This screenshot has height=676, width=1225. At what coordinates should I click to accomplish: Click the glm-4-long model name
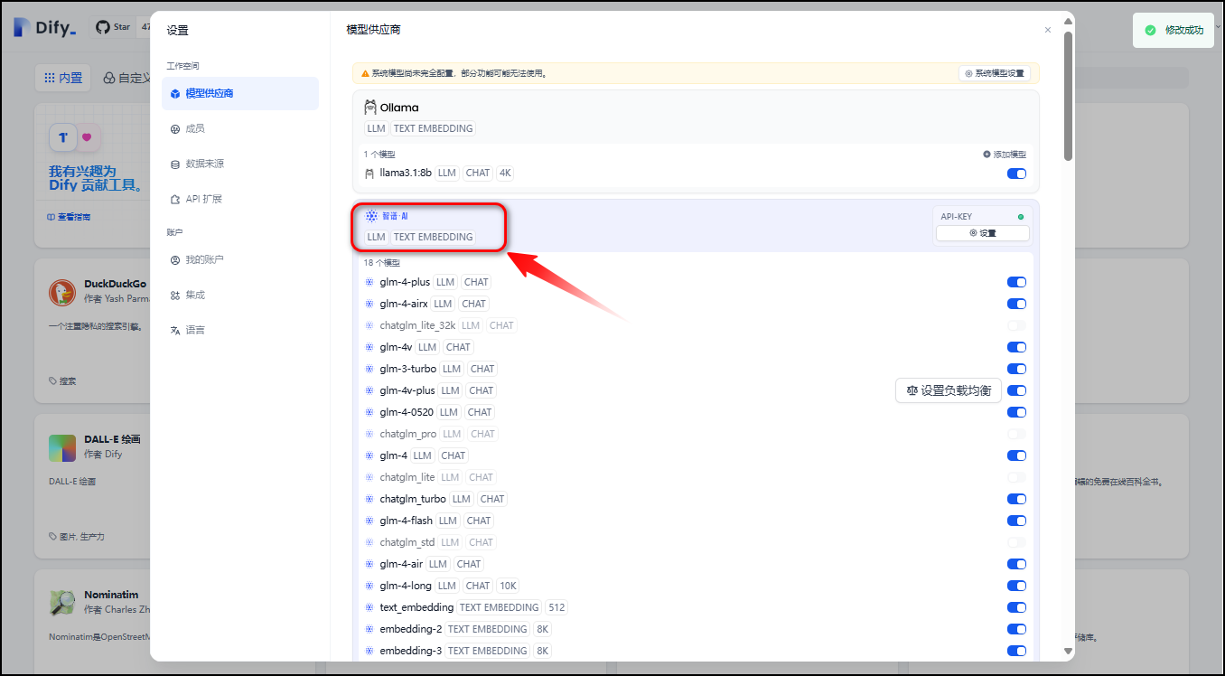coord(406,586)
